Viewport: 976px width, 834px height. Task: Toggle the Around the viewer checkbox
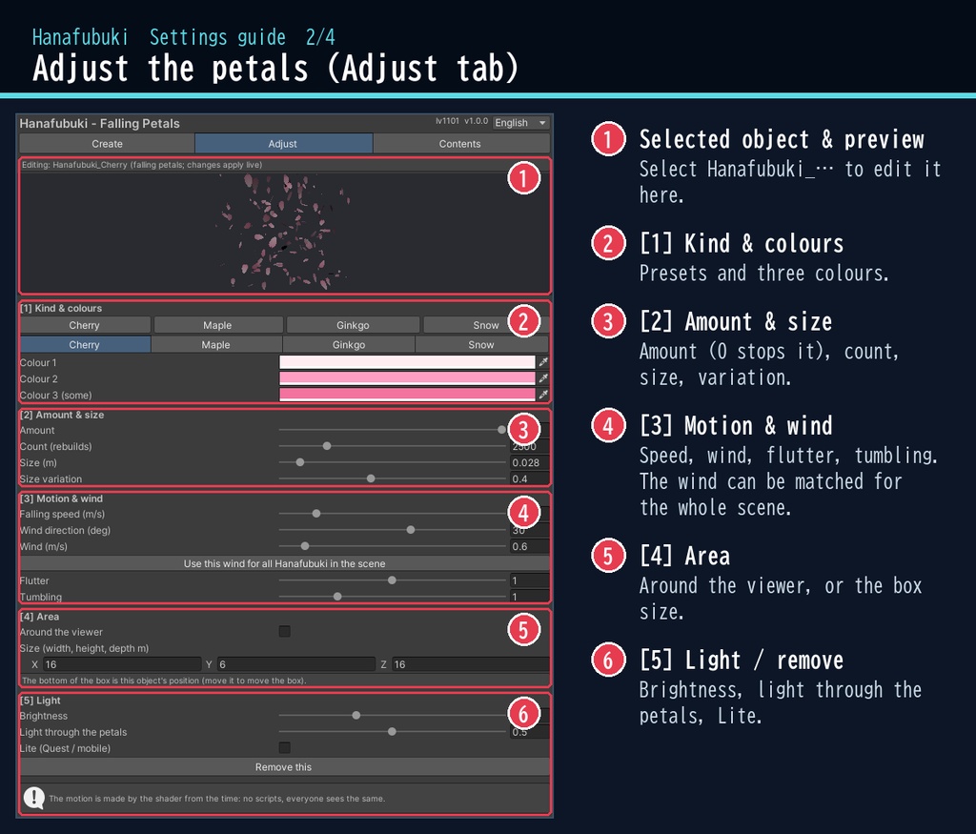(284, 631)
